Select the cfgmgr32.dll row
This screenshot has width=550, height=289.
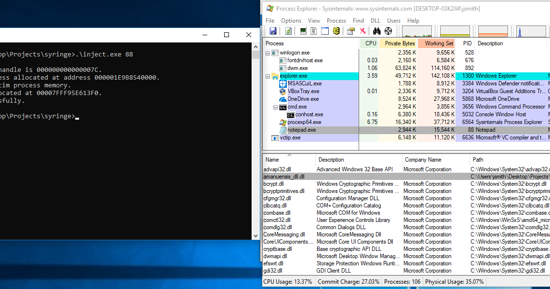(406, 198)
